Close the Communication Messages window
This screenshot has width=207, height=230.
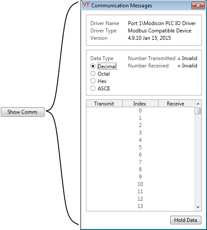click(198, 6)
